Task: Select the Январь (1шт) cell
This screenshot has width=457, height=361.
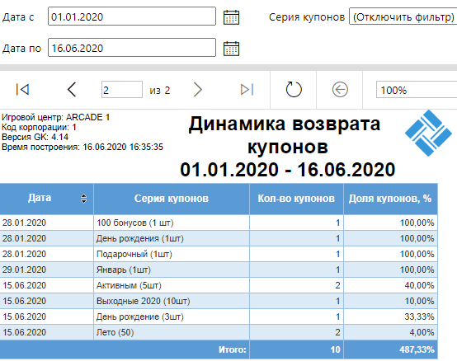Action: (172, 270)
